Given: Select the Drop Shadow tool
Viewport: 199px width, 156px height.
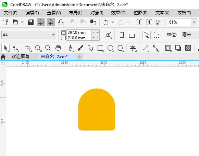Looking at the screenshot, I should point(178,48).
